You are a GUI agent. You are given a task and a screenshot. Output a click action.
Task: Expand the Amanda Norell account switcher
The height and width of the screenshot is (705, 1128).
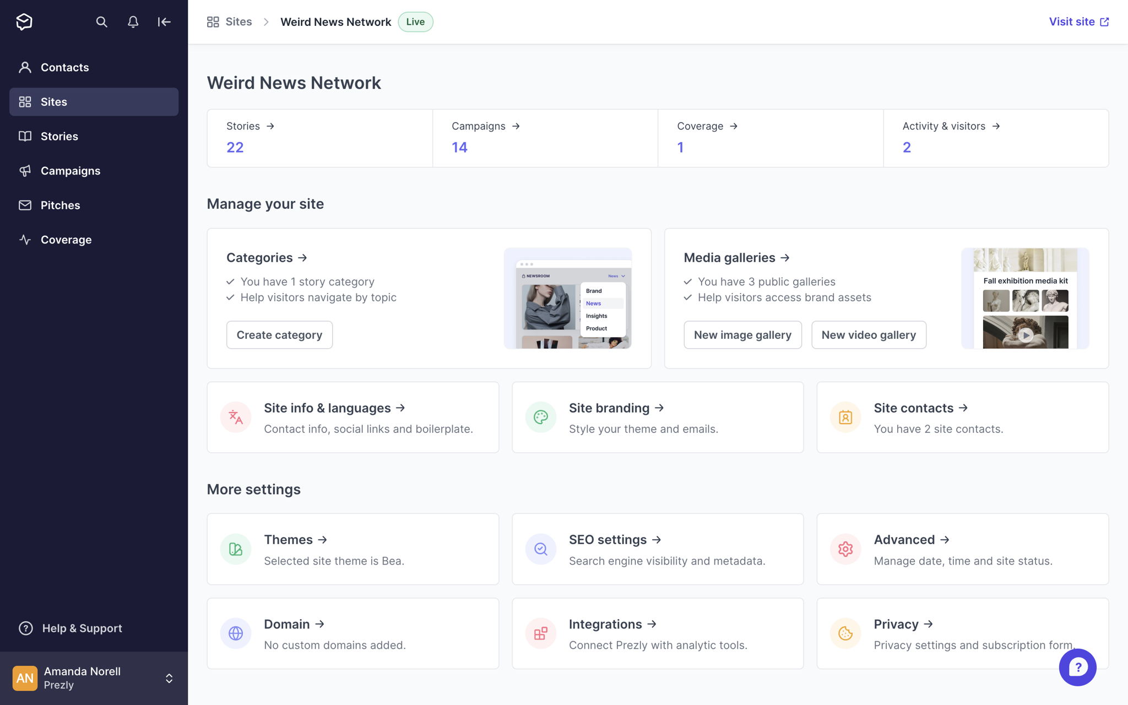point(169,678)
